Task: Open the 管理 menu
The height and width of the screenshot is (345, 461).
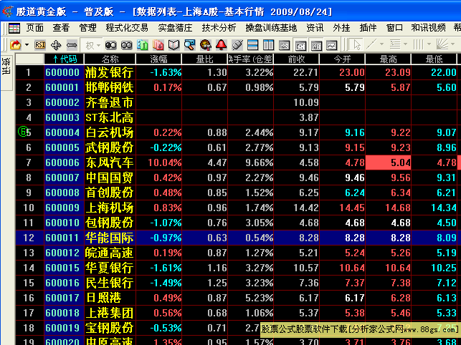Action: pos(87,28)
